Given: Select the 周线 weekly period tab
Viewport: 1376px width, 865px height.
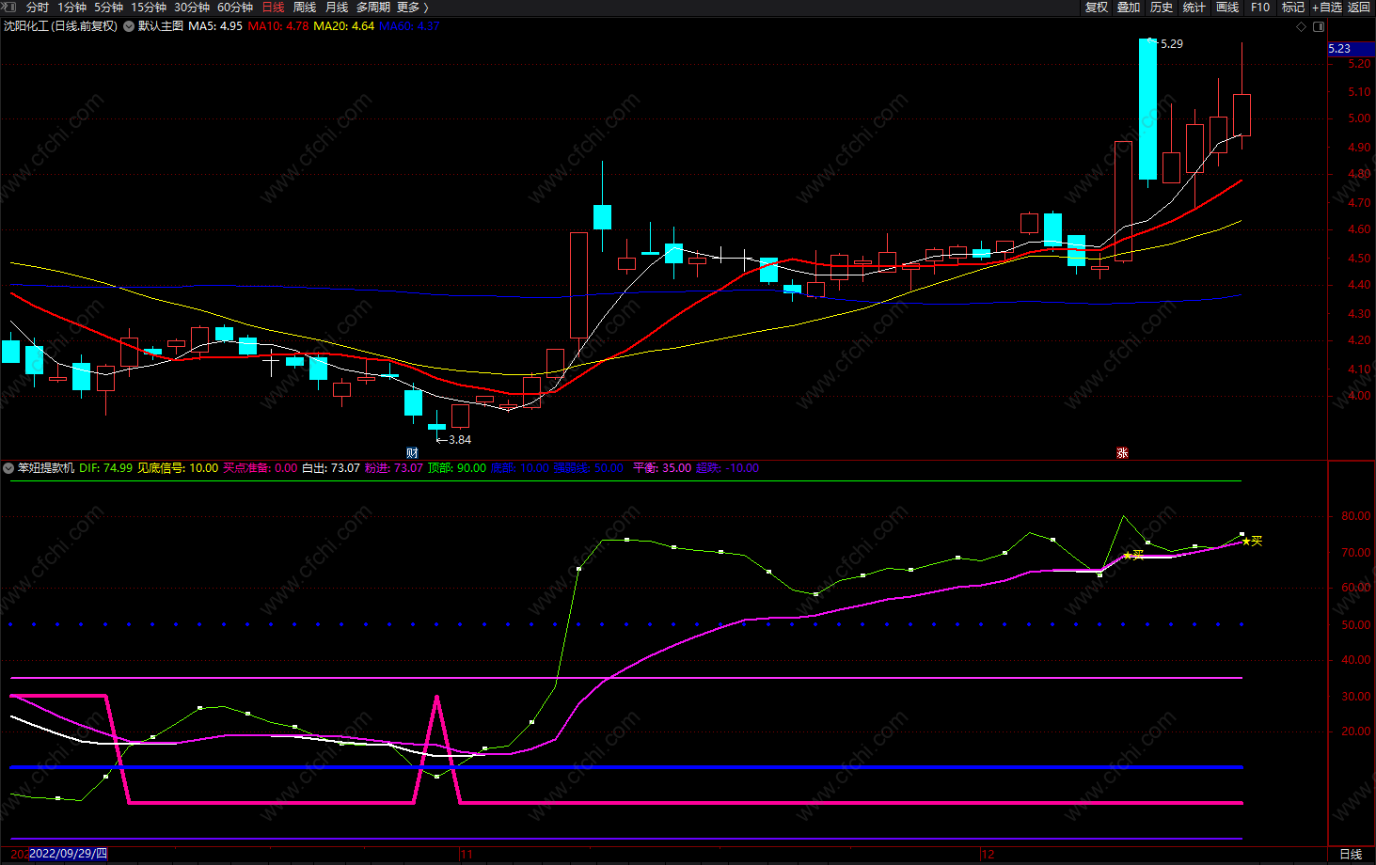Looking at the screenshot, I should pyautogui.click(x=305, y=8).
